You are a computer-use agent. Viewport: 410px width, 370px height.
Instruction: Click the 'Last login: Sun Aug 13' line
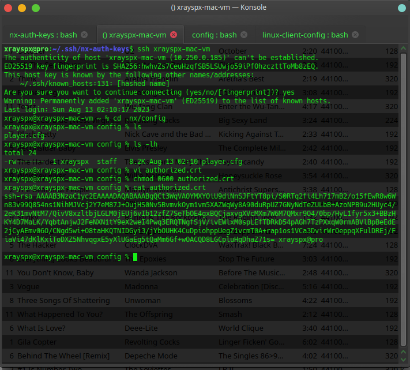point(77,109)
